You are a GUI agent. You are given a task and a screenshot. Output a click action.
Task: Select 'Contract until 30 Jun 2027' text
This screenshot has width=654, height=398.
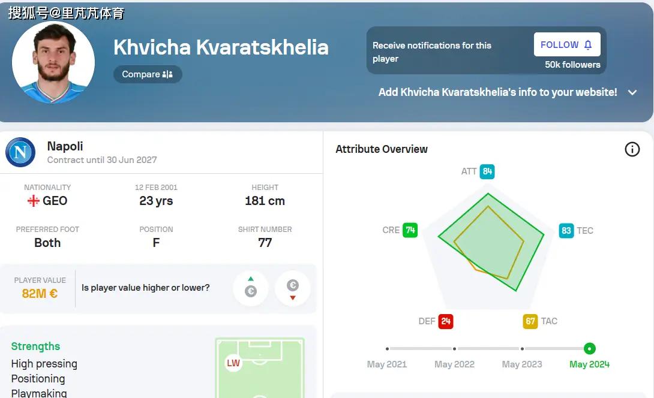(x=102, y=160)
